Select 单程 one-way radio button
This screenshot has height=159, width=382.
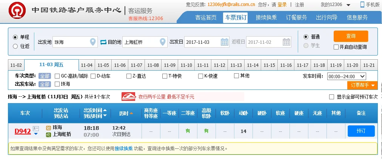[x=15, y=37]
